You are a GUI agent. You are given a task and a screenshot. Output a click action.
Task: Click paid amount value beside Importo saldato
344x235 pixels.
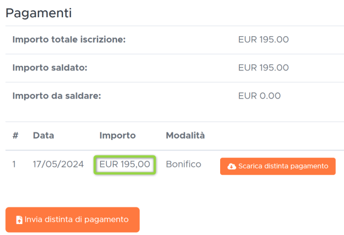pos(264,68)
